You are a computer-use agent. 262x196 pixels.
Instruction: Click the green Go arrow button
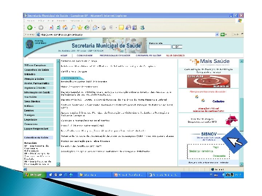222,34
